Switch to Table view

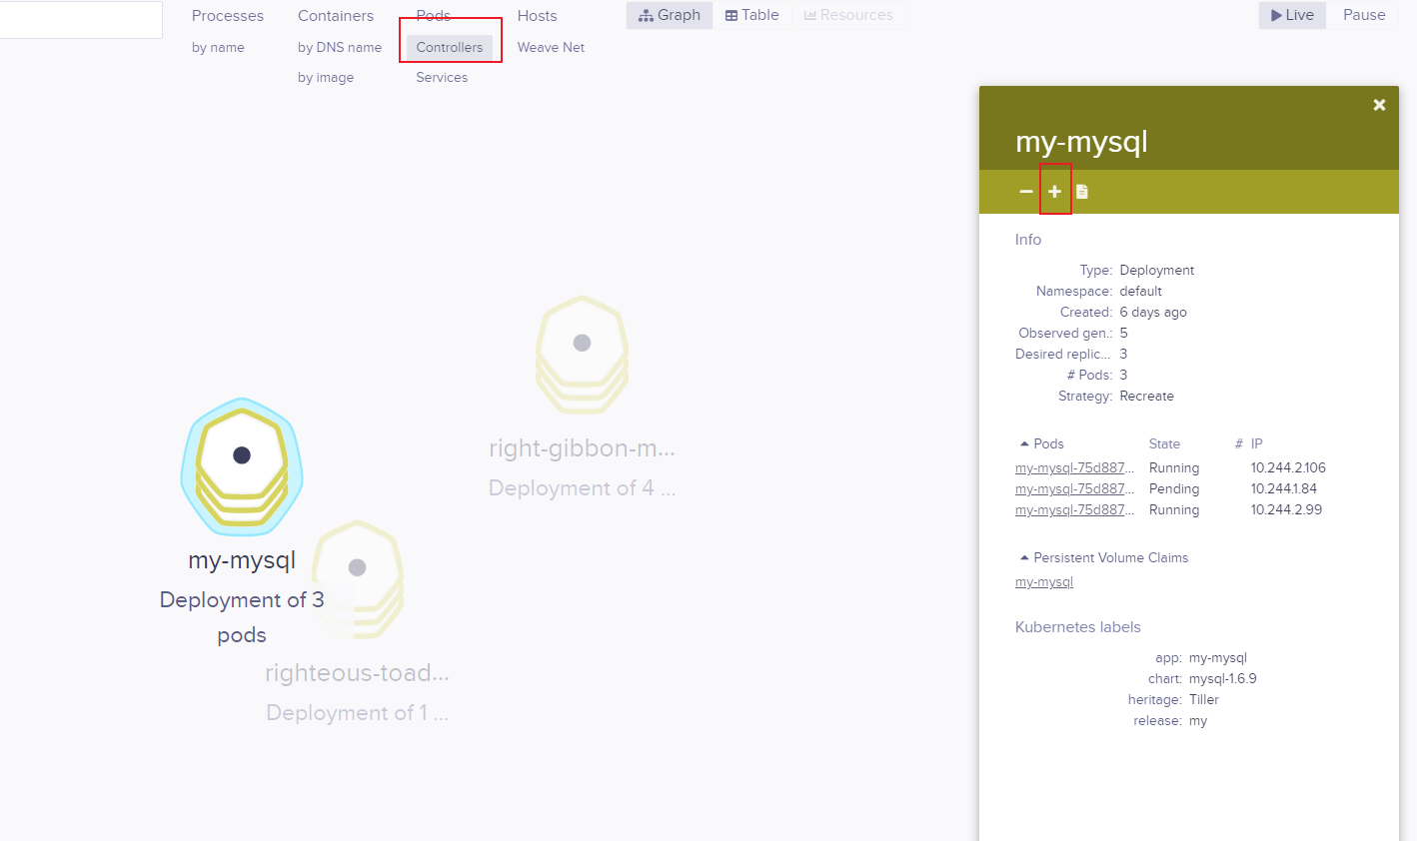pos(751,15)
